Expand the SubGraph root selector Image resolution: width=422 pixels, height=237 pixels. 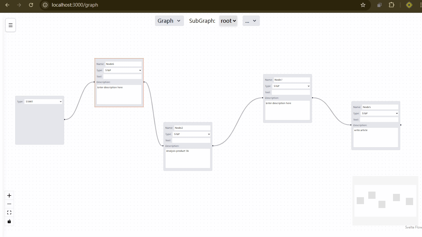click(228, 21)
